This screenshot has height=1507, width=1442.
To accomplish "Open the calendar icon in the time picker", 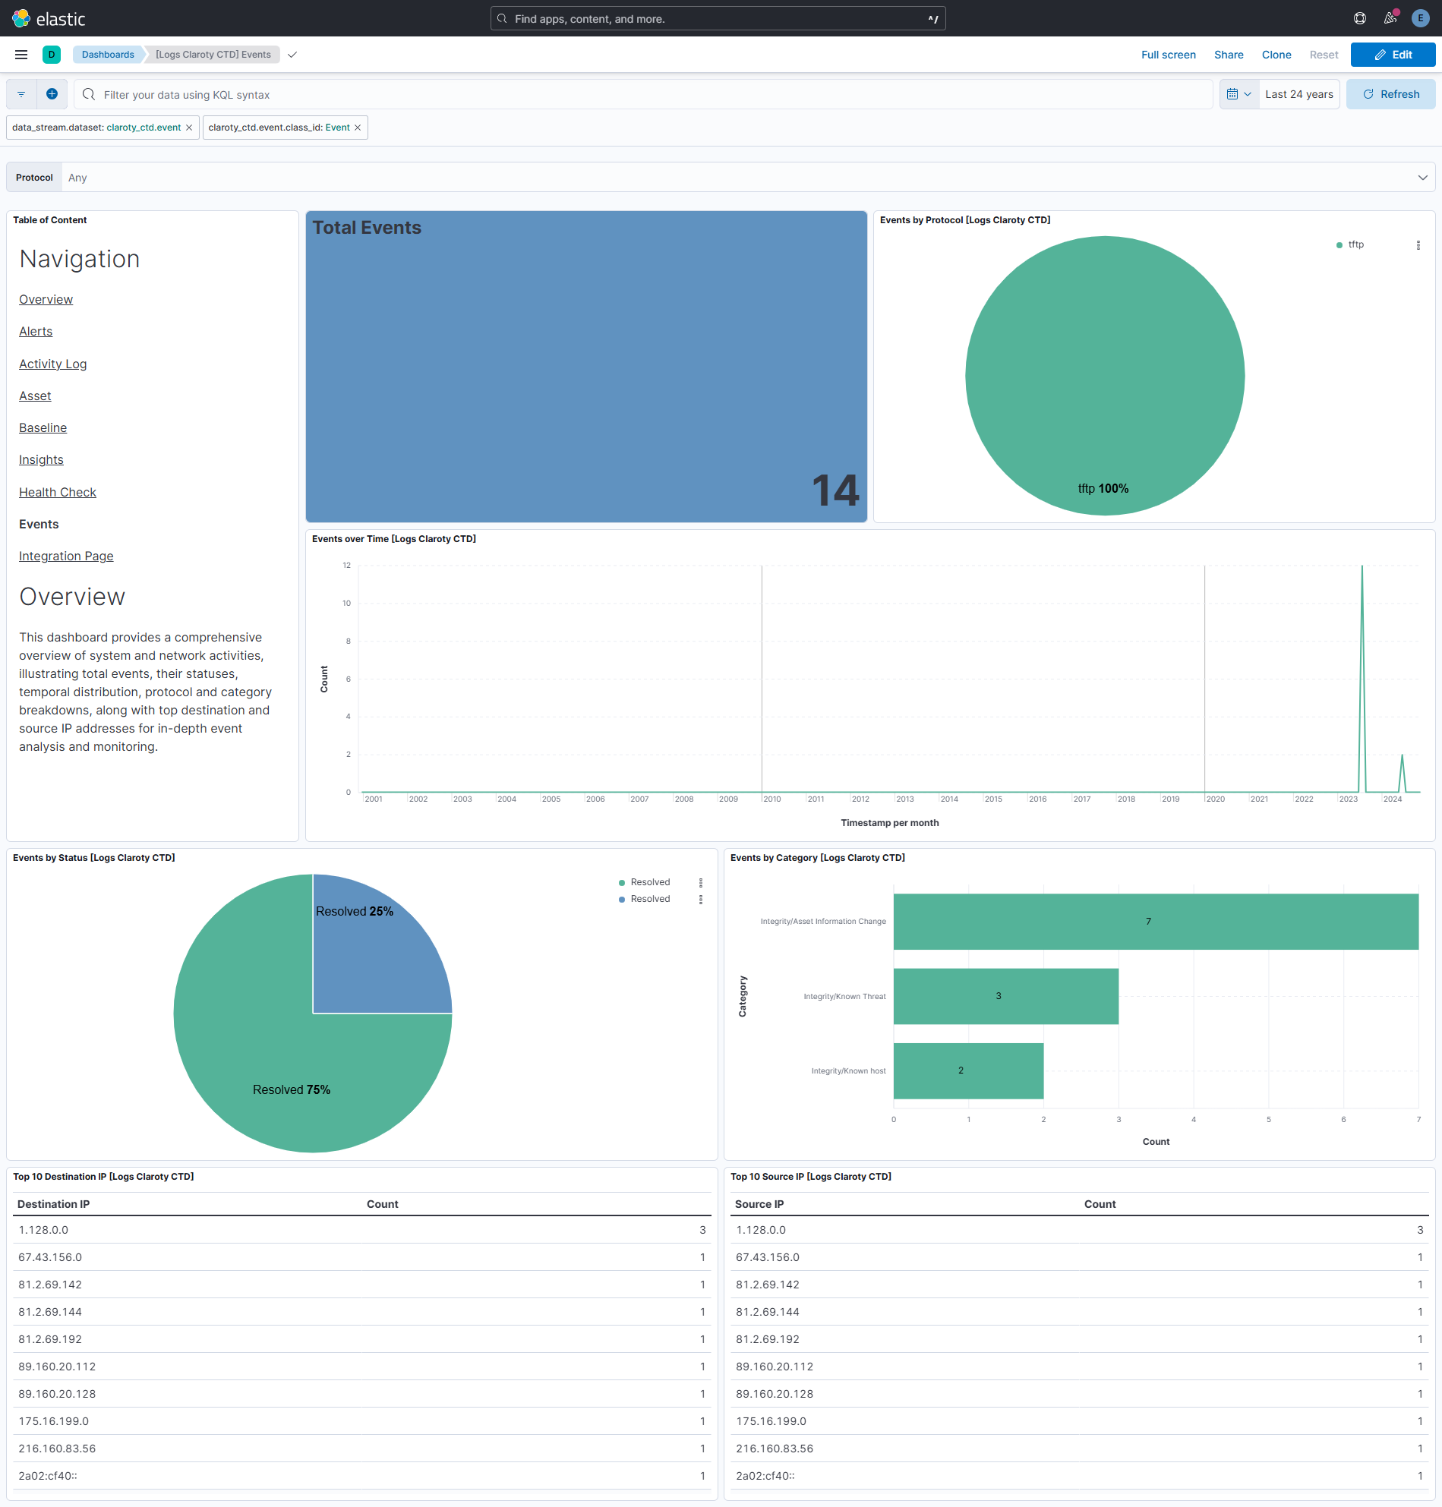I will [x=1234, y=93].
